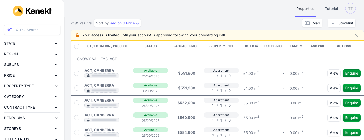Expand the PRICE filter
Image resolution: width=364 pixels, height=140 pixels.
point(32,75)
